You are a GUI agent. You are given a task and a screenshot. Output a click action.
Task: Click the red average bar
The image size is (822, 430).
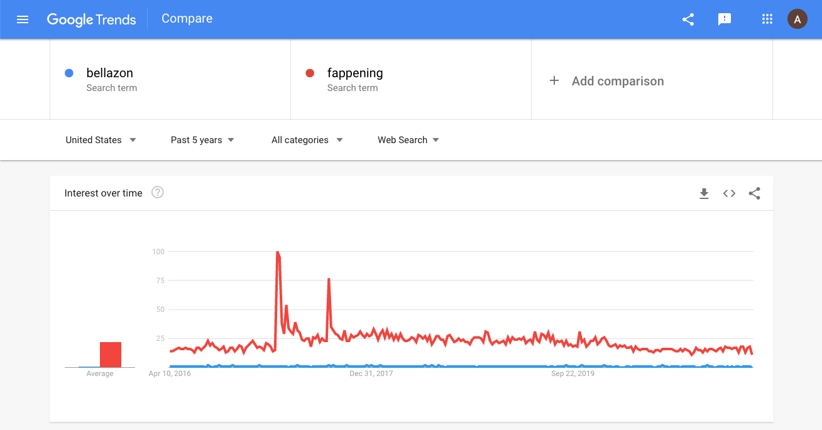[x=111, y=355]
